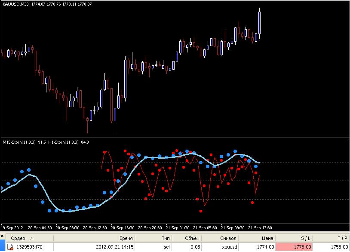Click the take profit value 1758.00
Viewport: 350px width, 252px height.
tap(340, 247)
